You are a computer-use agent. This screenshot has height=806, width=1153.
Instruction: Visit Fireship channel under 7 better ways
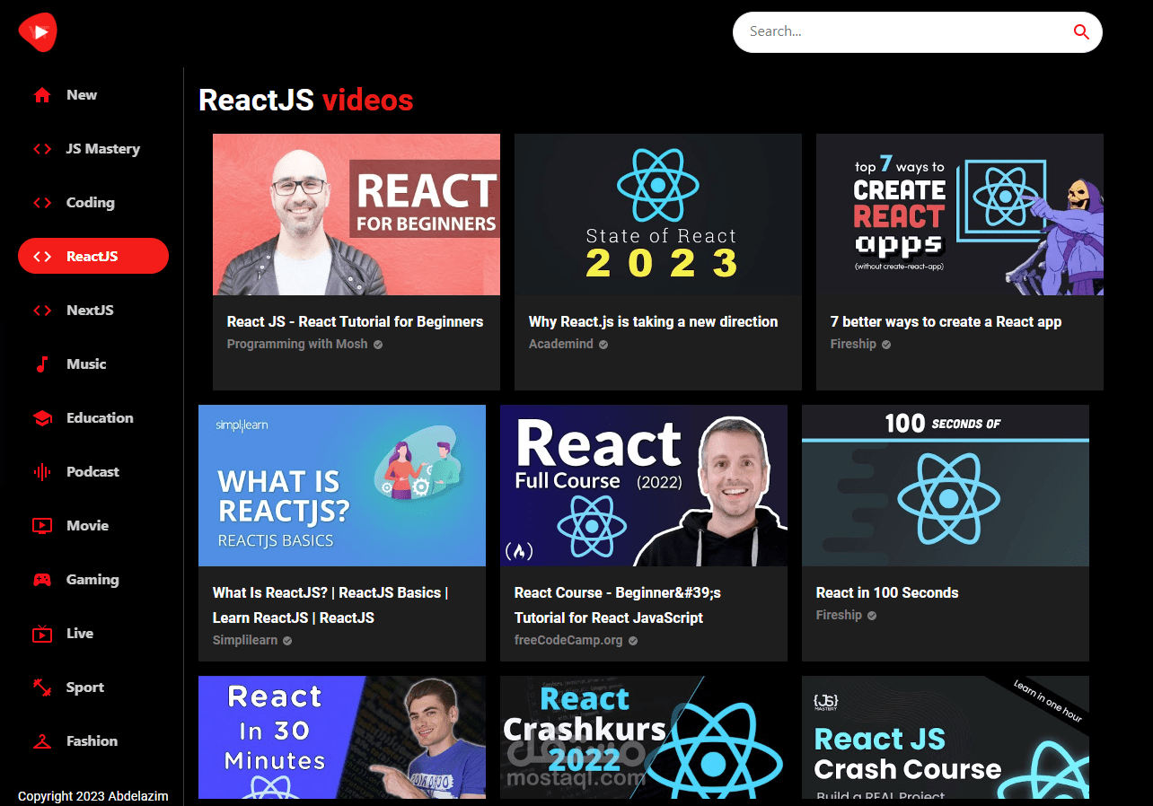(x=853, y=345)
